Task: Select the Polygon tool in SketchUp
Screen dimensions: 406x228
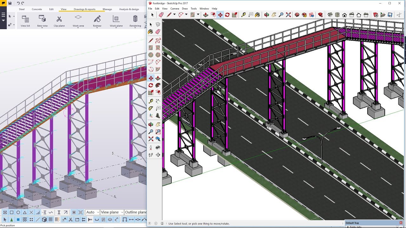Action: (x=158, y=55)
